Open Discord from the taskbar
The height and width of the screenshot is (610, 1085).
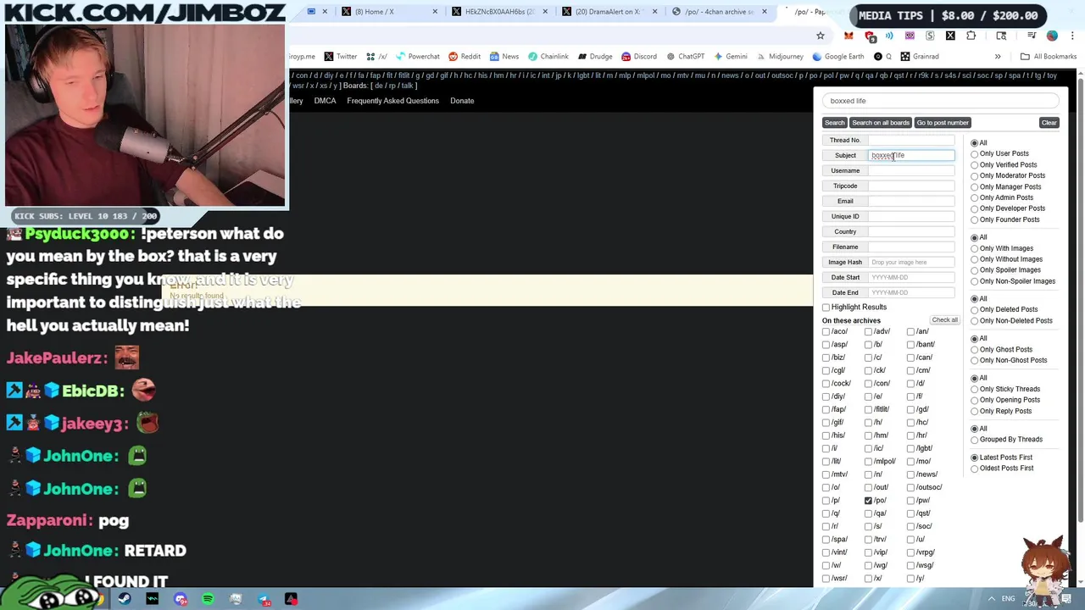point(180,599)
